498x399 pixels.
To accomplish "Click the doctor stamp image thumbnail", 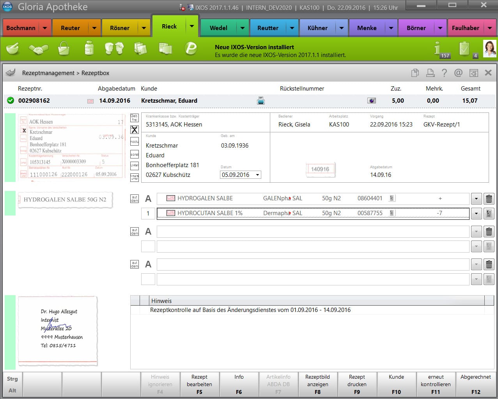I will click(x=58, y=331).
